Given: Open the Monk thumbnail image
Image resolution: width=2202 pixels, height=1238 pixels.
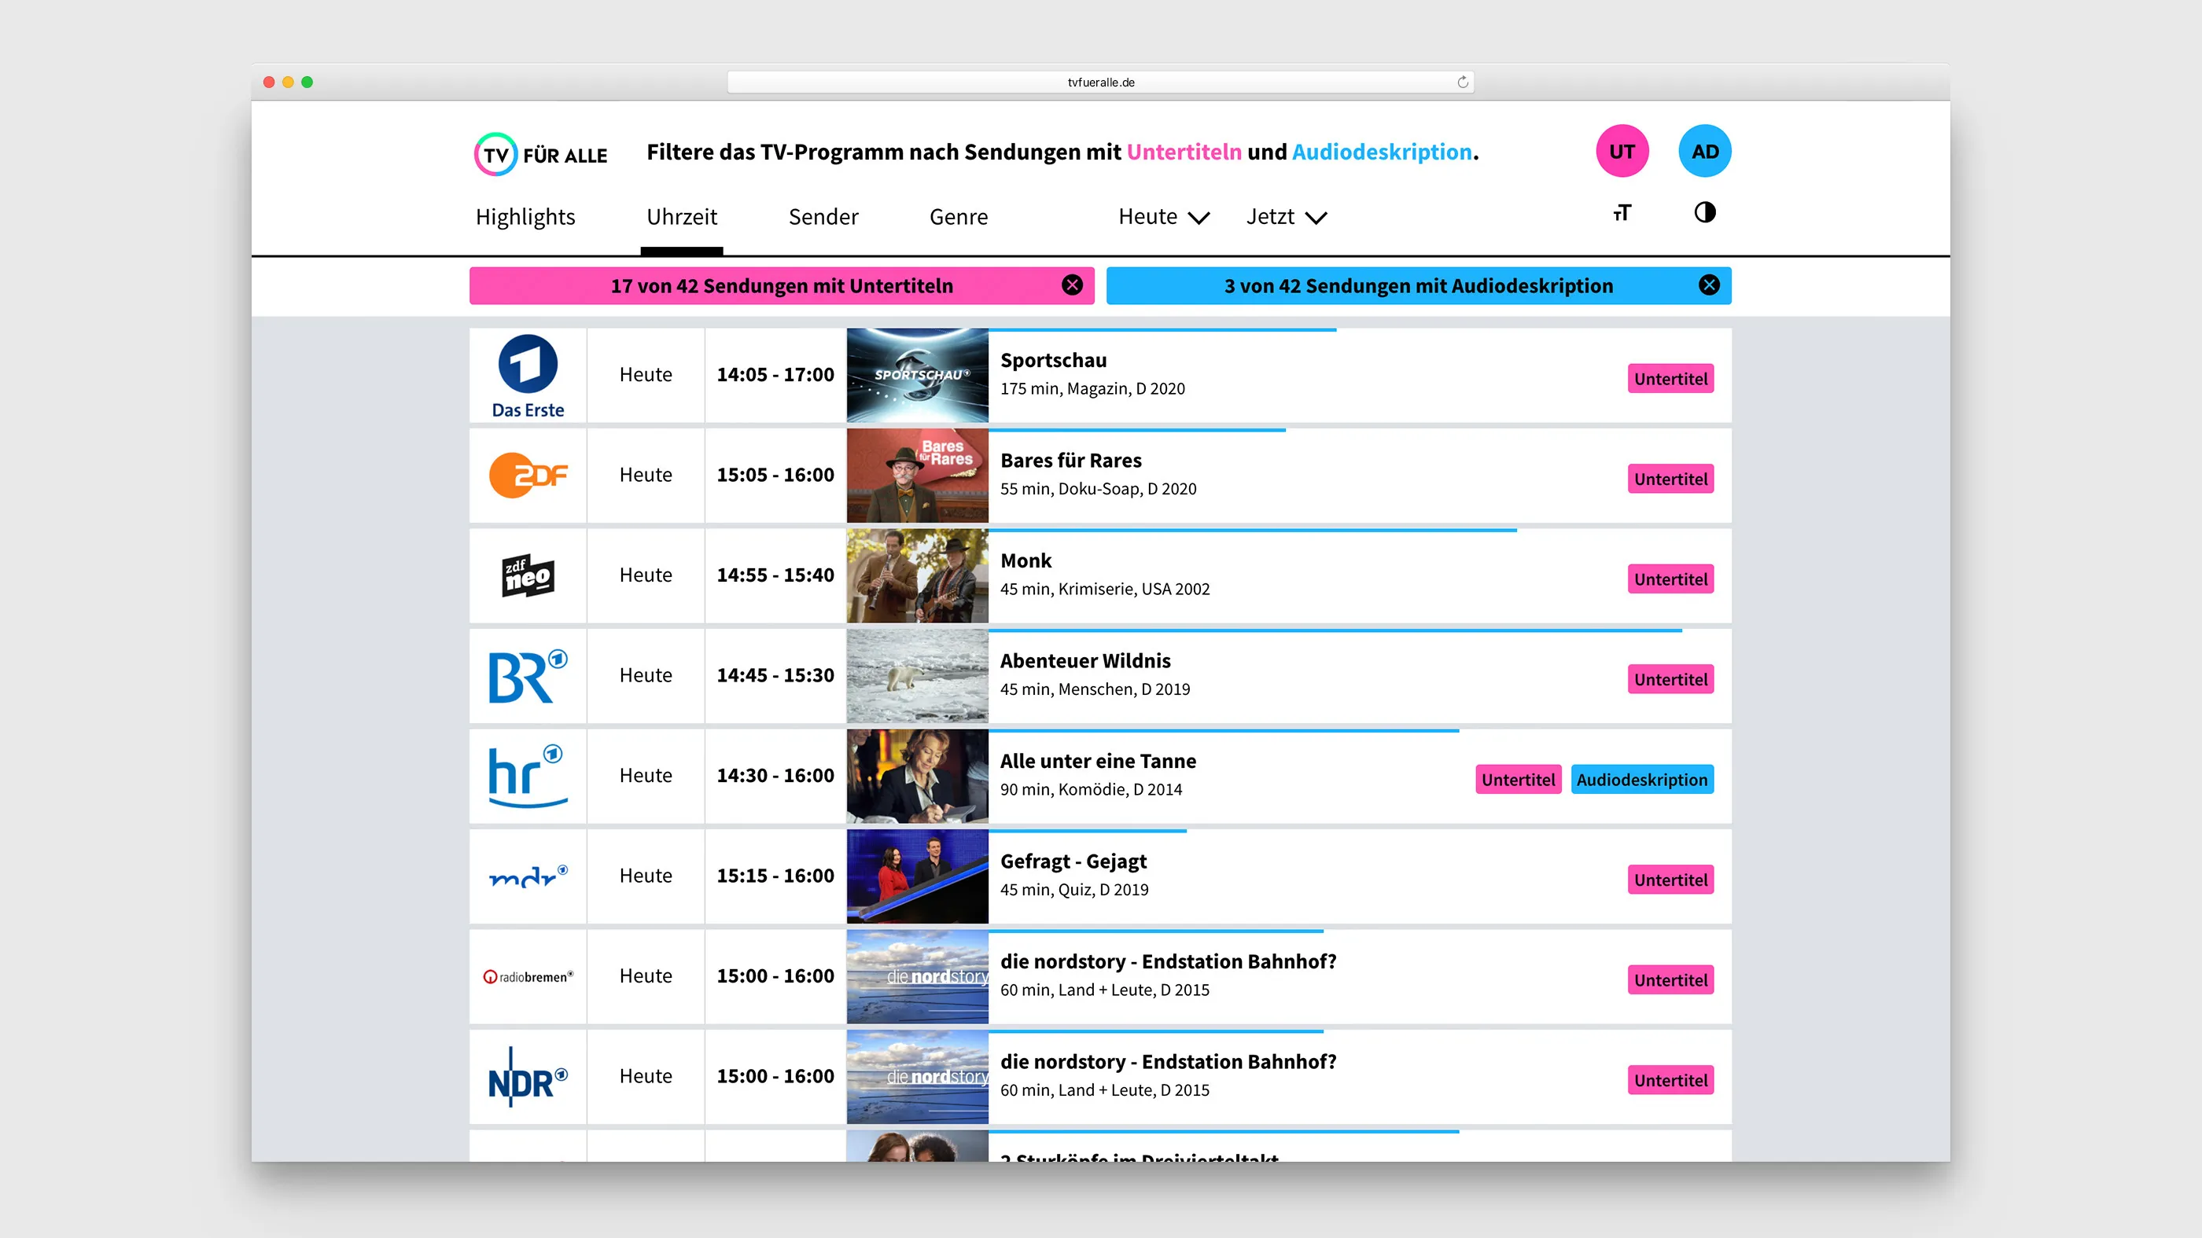Looking at the screenshot, I should coord(917,575).
